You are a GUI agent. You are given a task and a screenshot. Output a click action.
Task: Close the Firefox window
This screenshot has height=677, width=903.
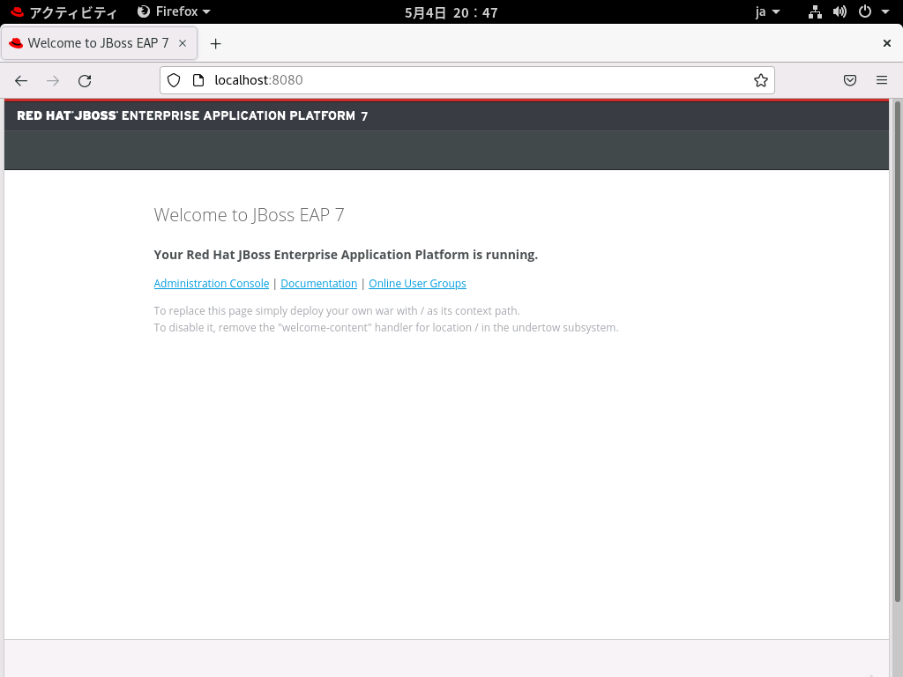click(887, 43)
